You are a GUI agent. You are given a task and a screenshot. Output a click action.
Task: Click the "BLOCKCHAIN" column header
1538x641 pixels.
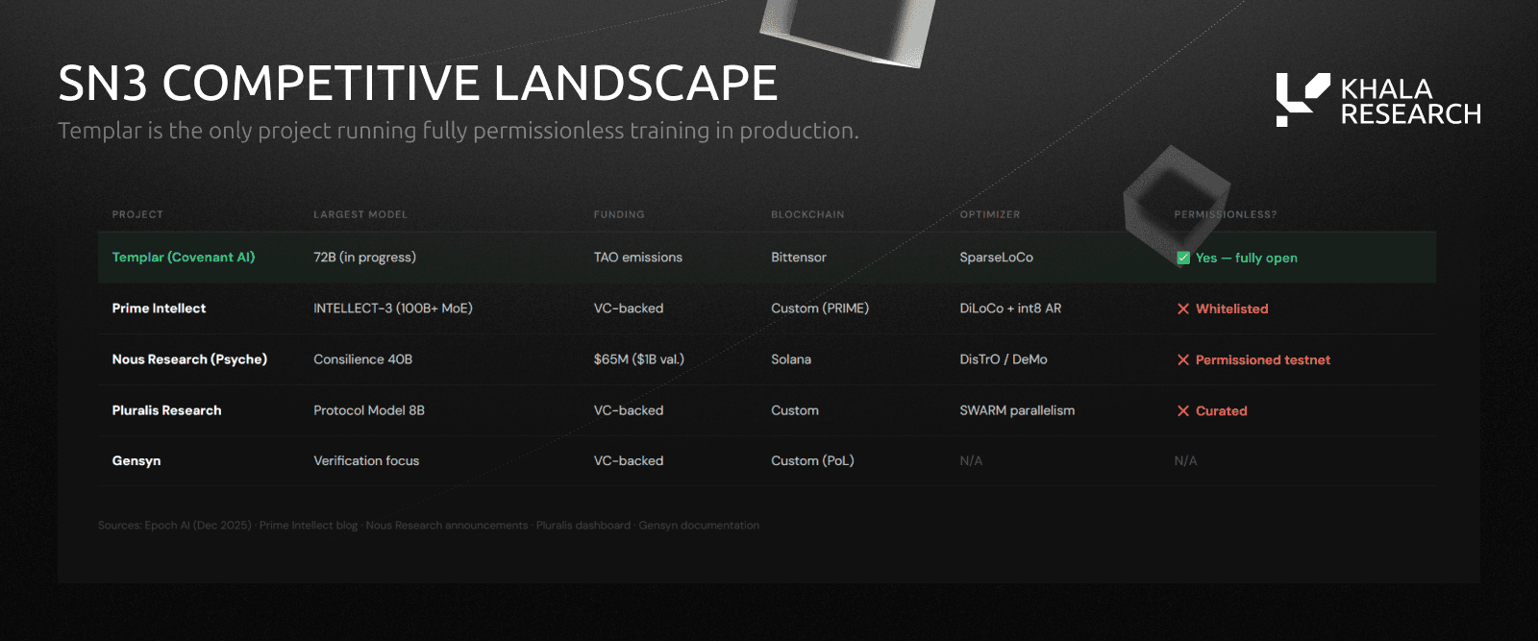807,214
